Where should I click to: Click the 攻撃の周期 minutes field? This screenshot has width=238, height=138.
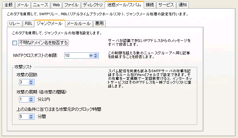[x=23, y=99]
